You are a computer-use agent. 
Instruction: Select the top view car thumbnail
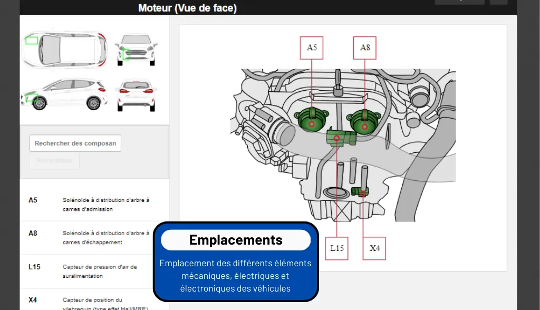63,49
